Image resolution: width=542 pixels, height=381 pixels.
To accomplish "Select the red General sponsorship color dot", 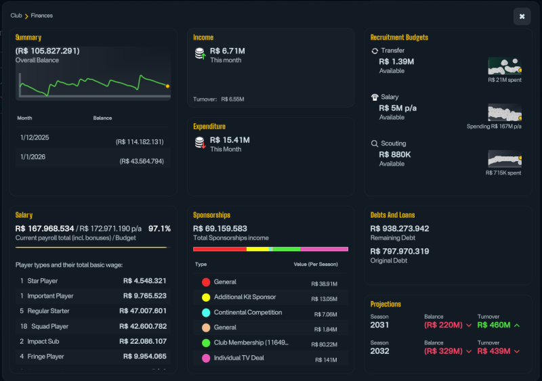I will (x=206, y=282).
